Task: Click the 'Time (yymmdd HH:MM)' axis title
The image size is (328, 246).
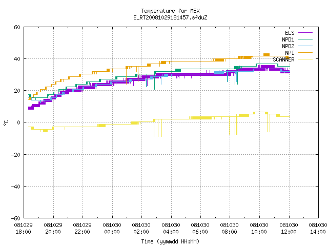Action: pos(170,241)
